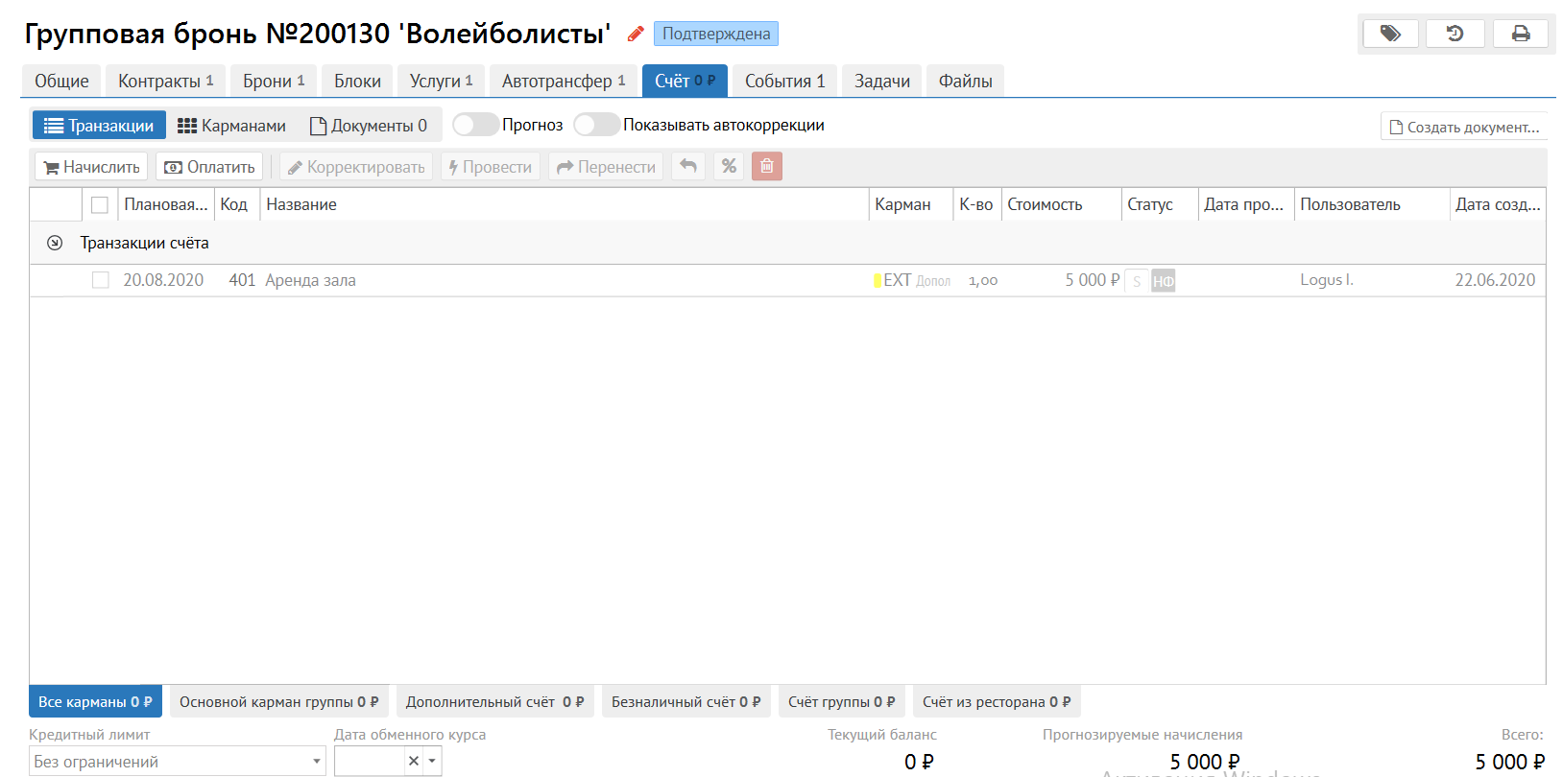Sort by the К-во column header
The image size is (1563, 777).
click(976, 204)
